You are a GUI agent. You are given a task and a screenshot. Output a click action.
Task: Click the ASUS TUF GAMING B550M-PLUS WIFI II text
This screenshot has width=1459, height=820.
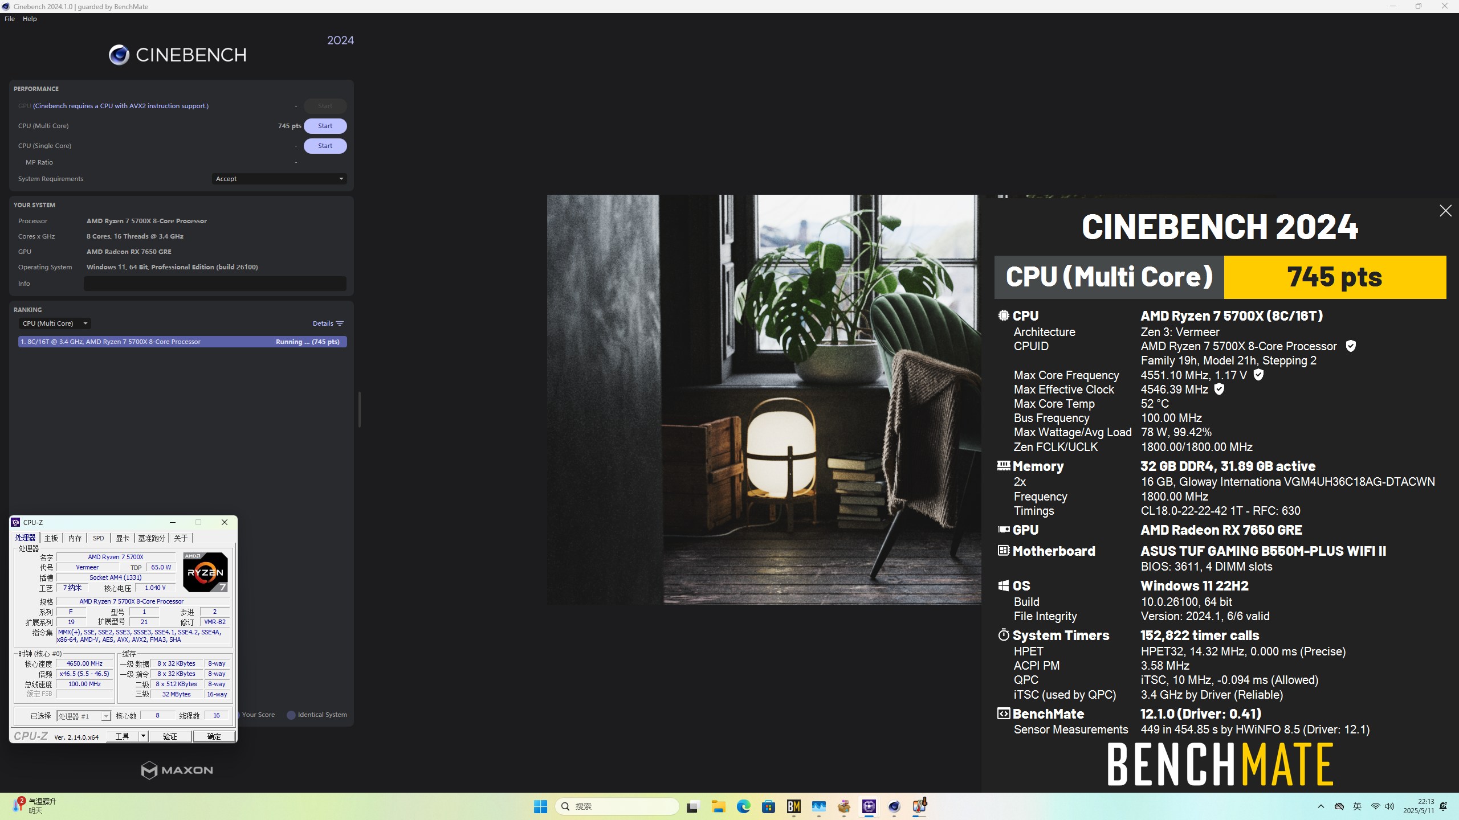point(1263,551)
